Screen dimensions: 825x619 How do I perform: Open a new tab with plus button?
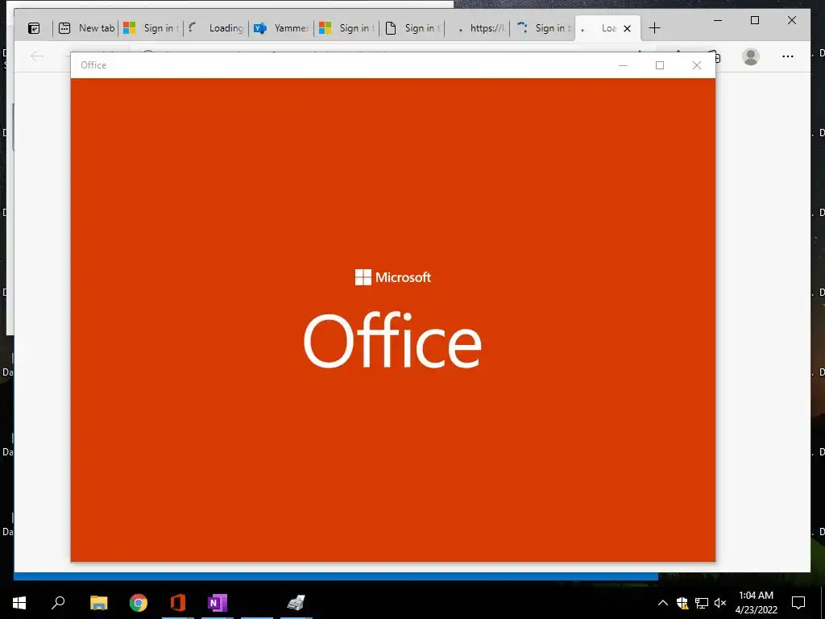coord(654,28)
